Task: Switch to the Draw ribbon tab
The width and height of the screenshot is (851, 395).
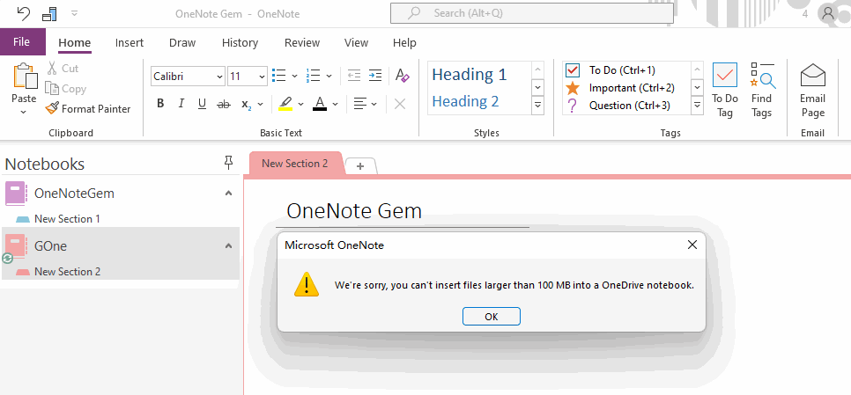Action: (182, 43)
